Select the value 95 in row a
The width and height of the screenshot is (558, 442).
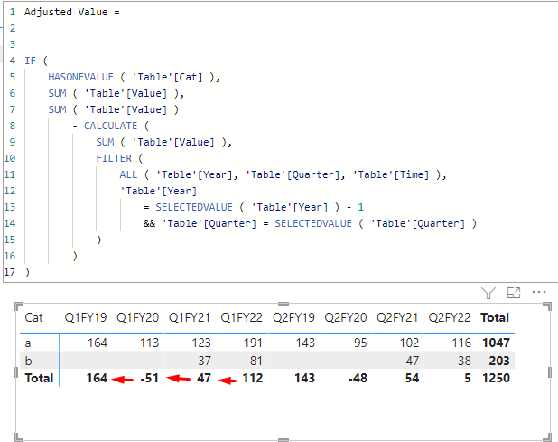(360, 343)
